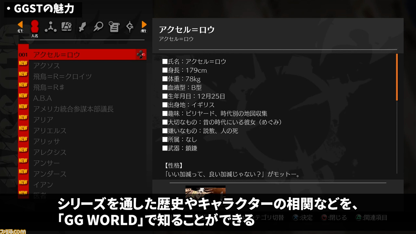Click the 血液型:B型 profile line

[182, 87]
